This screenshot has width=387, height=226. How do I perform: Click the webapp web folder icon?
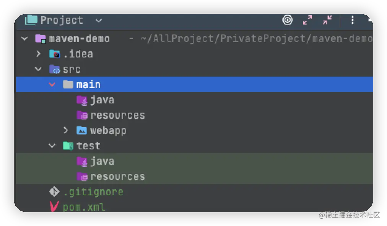pyautogui.click(x=82, y=130)
